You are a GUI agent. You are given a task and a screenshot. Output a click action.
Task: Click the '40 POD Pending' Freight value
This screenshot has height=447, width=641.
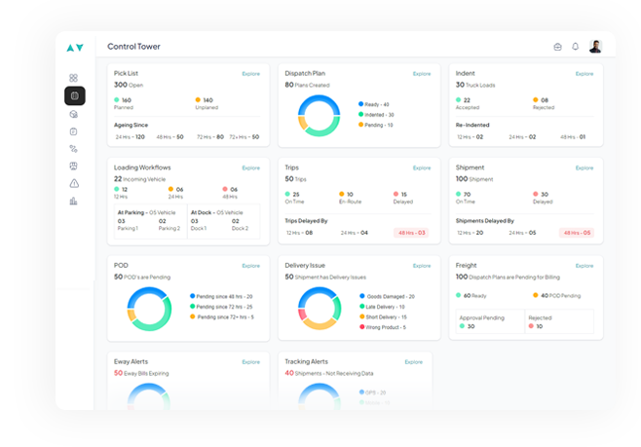pyautogui.click(x=557, y=295)
